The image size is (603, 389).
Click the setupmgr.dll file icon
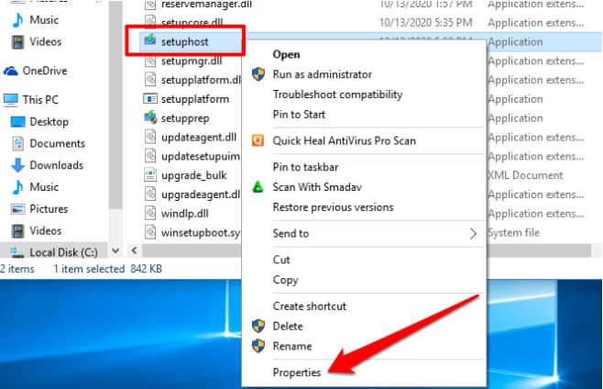click(150, 61)
